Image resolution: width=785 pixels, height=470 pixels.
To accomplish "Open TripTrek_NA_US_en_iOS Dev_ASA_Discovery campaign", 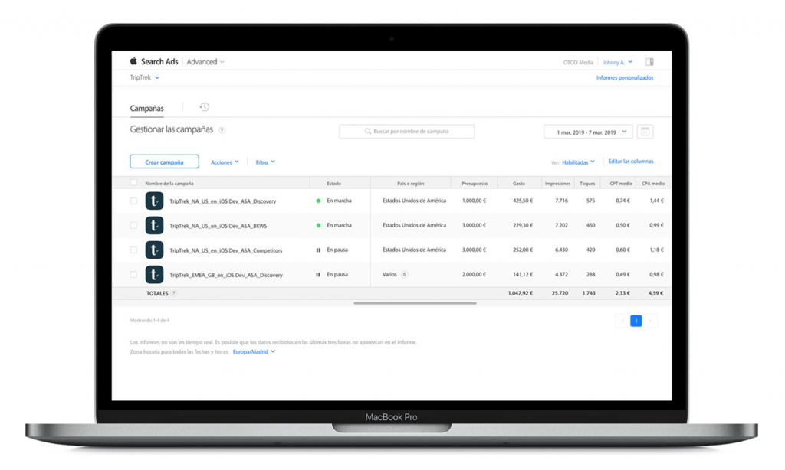I will (223, 201).
